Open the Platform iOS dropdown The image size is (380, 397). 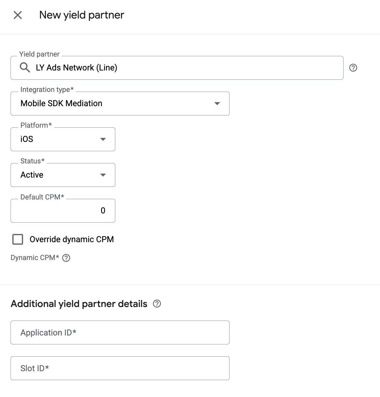(x=63, y=139)
